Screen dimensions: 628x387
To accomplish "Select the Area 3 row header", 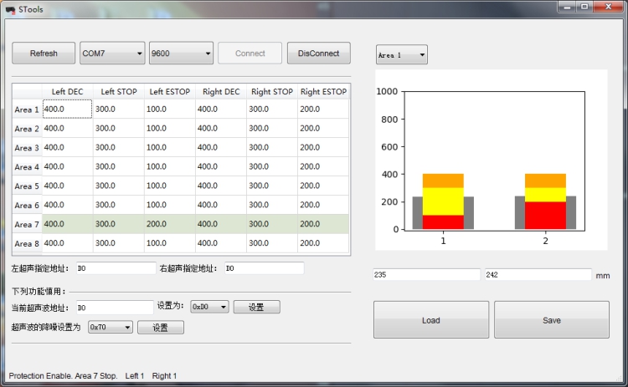I will pyautogui.click(x=27, y=147).
